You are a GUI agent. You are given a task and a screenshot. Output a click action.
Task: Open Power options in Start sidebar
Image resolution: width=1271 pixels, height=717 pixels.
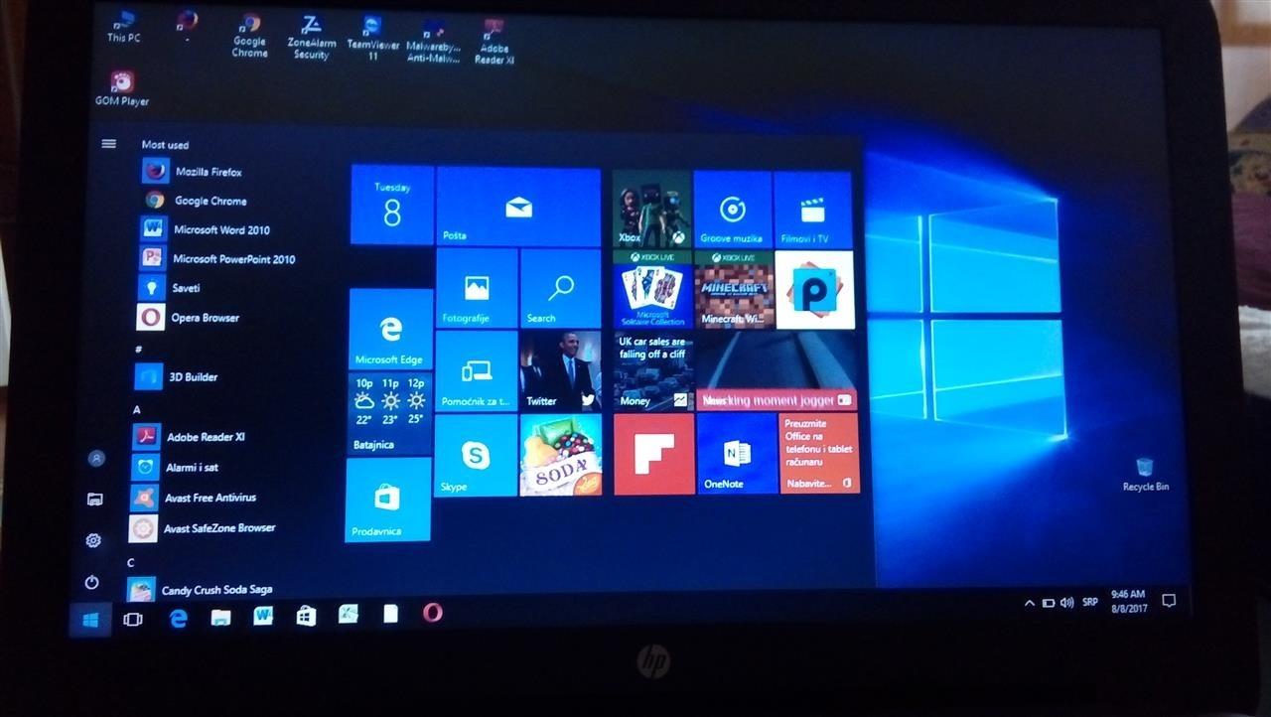[92, 583]
